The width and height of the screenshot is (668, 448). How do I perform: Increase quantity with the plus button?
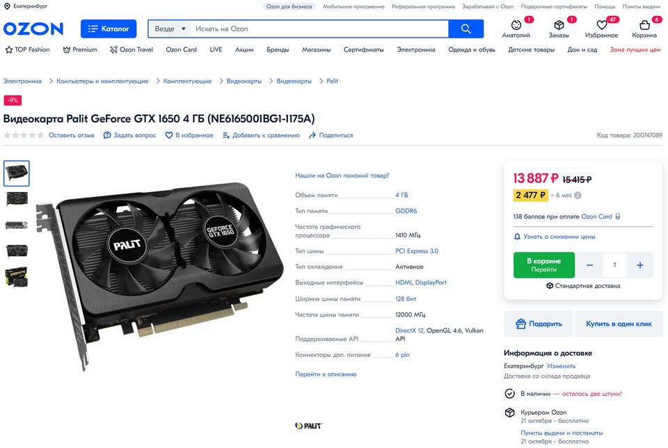640,265
